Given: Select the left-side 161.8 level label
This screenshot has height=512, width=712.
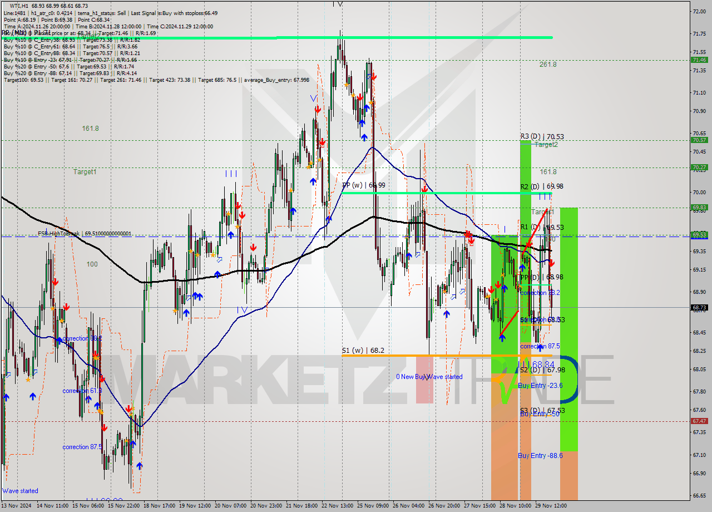Looking at the screenshot, I should pos(90,129).
